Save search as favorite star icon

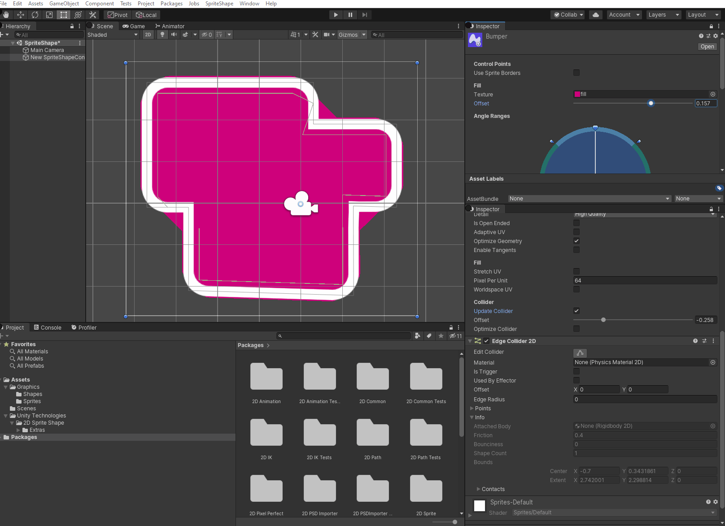pyautogui.click(x=441, y=336)
